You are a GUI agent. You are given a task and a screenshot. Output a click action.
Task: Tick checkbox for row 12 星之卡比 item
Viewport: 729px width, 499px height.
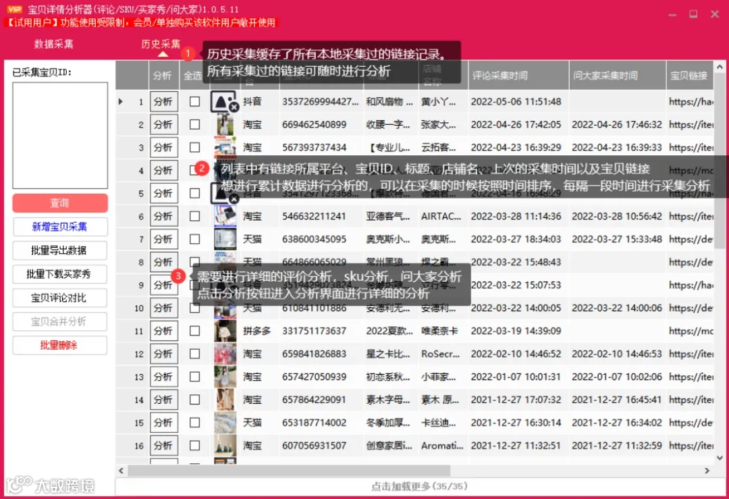click(x=195, y=354)
